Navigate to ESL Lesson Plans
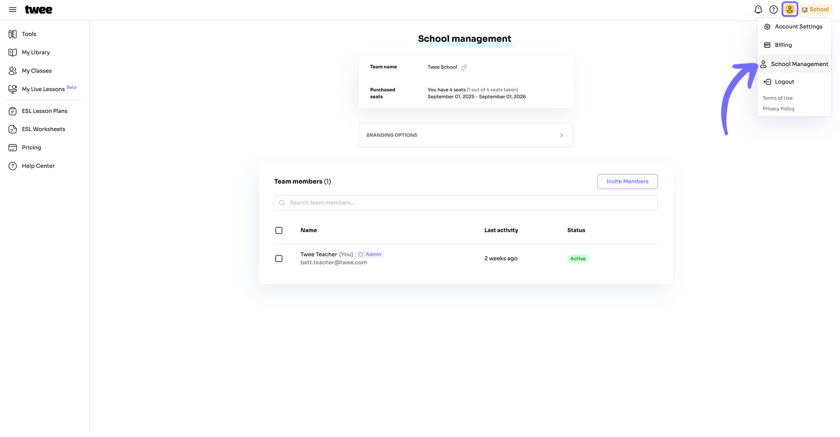840x437 pixels. coord(44,111)
